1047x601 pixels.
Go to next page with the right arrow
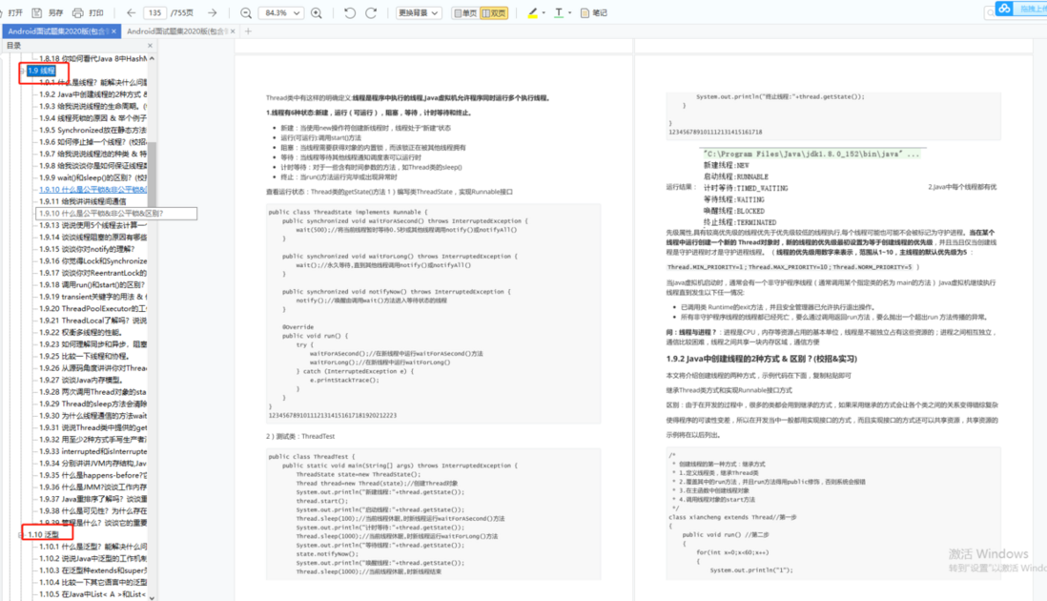point(213,12)
